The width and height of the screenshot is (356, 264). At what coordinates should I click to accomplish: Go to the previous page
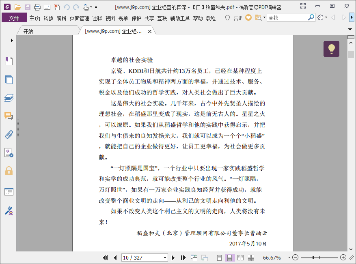coord(115,258)
